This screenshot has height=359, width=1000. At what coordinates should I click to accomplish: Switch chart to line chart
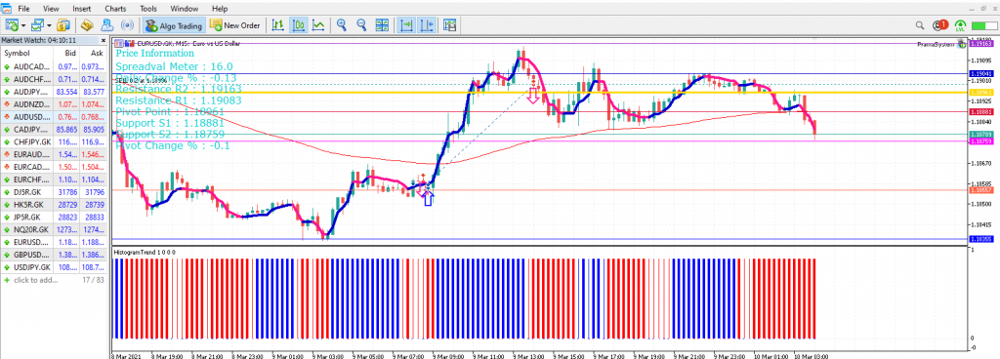point(318,25)
